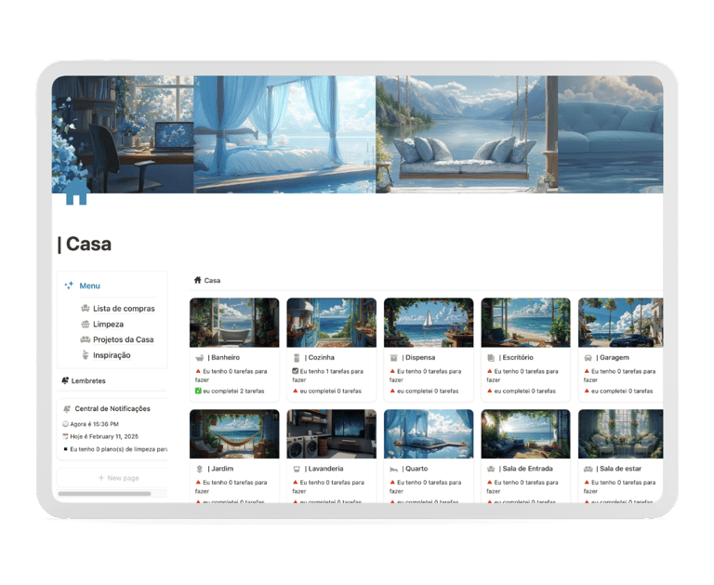Viewport: 714px width, 585px height.
Task: Click green check icon on Banheiro completed tasks
Action: coord(198,391)
